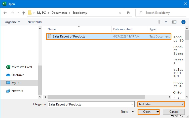Image resolution: width=189 pixels, height=118 pixels.
Task: Click preview pane scroll up arrow
Action: coord(187,28)
